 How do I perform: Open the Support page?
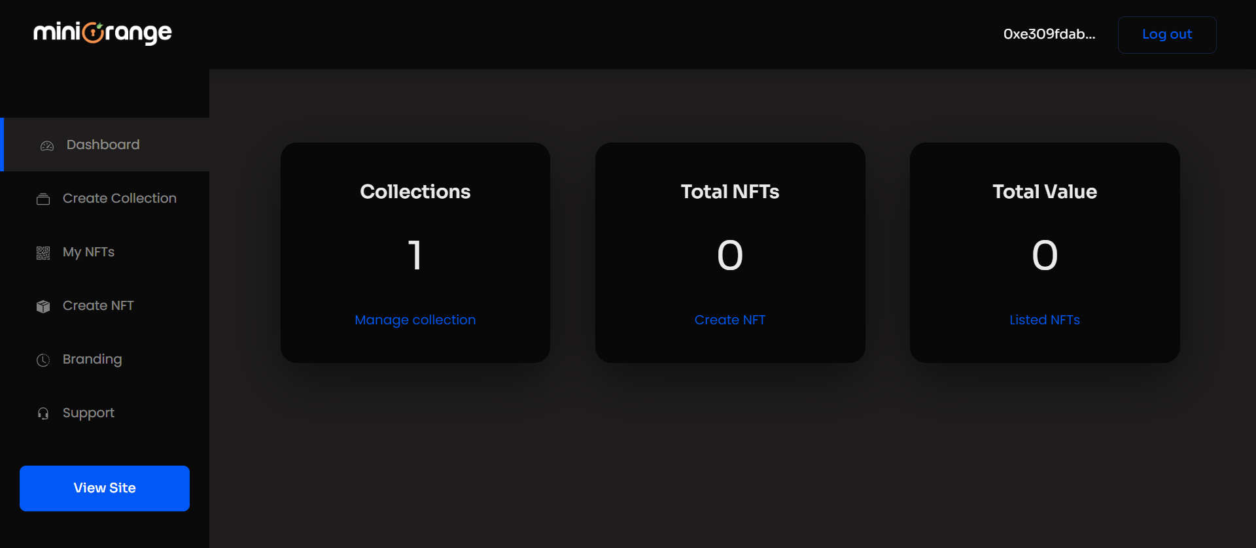point(106,413)
